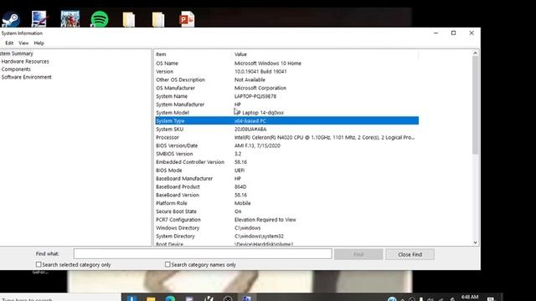Screen dimensions: 536x301
Task: Select the System Directory row
Action: 286,236
